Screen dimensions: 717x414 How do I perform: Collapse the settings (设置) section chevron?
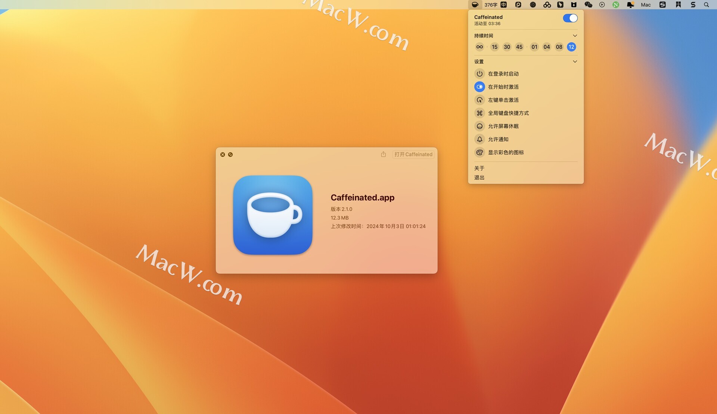575,62
